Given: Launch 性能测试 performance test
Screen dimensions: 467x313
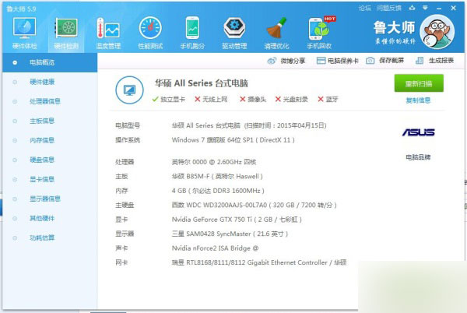Looking at the screenshot, I should (x=150, y=33).
